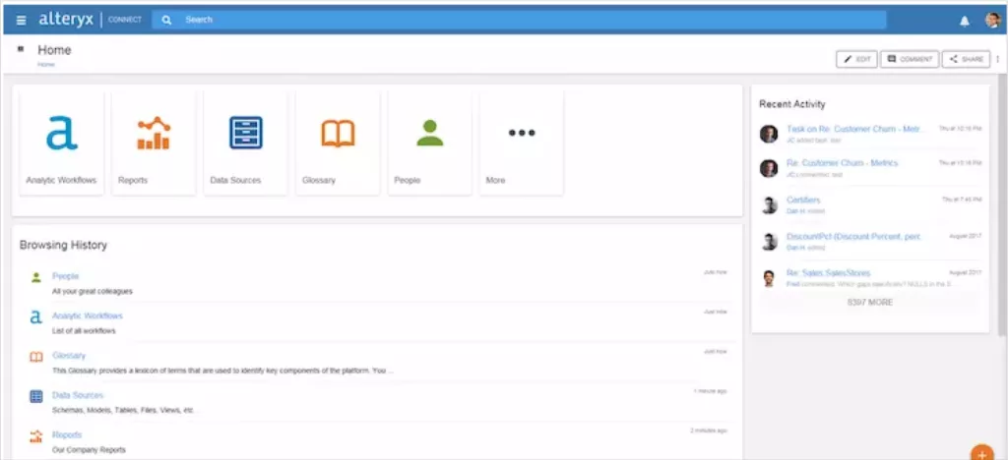
Task: Click the blue cabinet icon in Browsing History
Action: [36, 396]
